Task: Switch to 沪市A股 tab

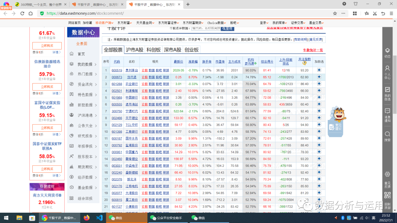Action: click(135, 50)
